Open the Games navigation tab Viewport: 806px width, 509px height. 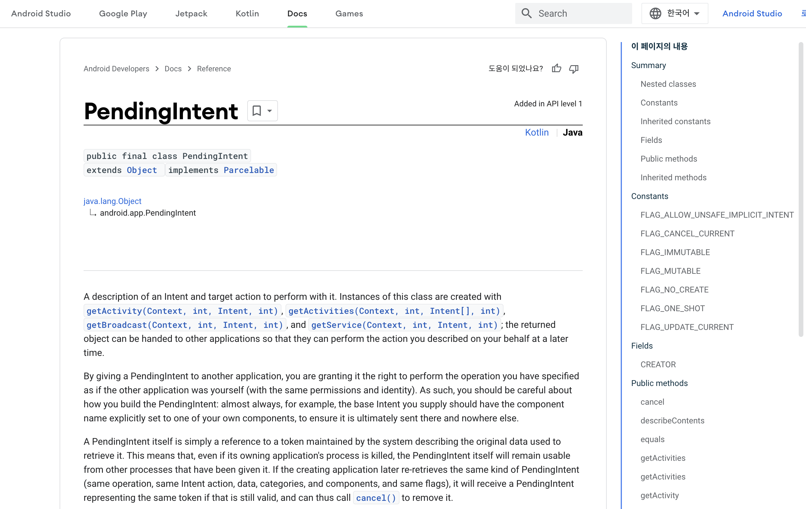[x=349, y=13]
